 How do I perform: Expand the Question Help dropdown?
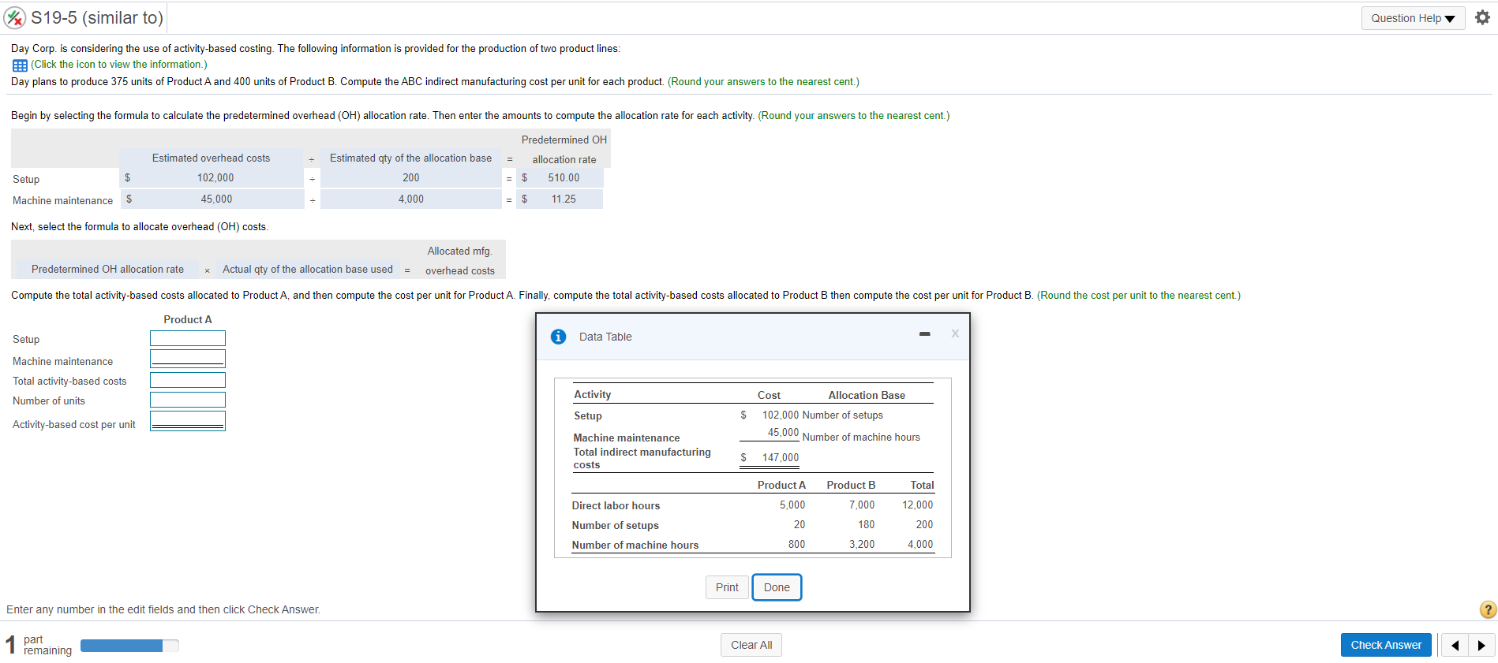pyautogui.click(x=1413, y=18)
